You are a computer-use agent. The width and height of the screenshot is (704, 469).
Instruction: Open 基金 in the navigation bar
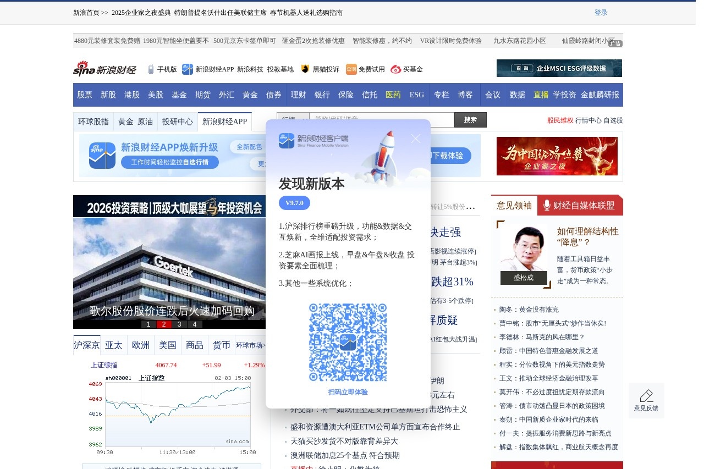click(x=179, y=95)
